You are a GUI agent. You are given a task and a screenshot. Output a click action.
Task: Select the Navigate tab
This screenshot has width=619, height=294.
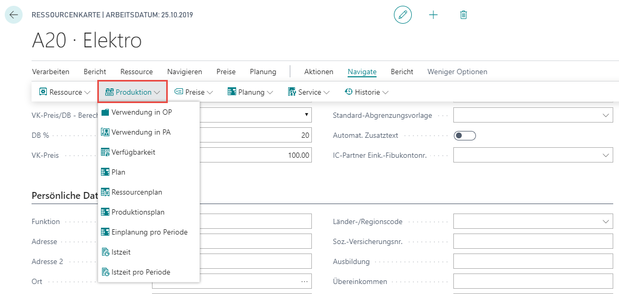[x=362, y=72]
